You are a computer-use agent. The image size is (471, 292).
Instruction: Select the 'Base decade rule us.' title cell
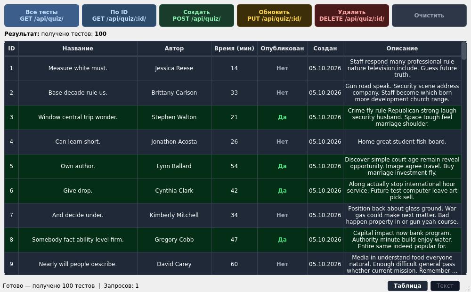[x=78, y=93]
